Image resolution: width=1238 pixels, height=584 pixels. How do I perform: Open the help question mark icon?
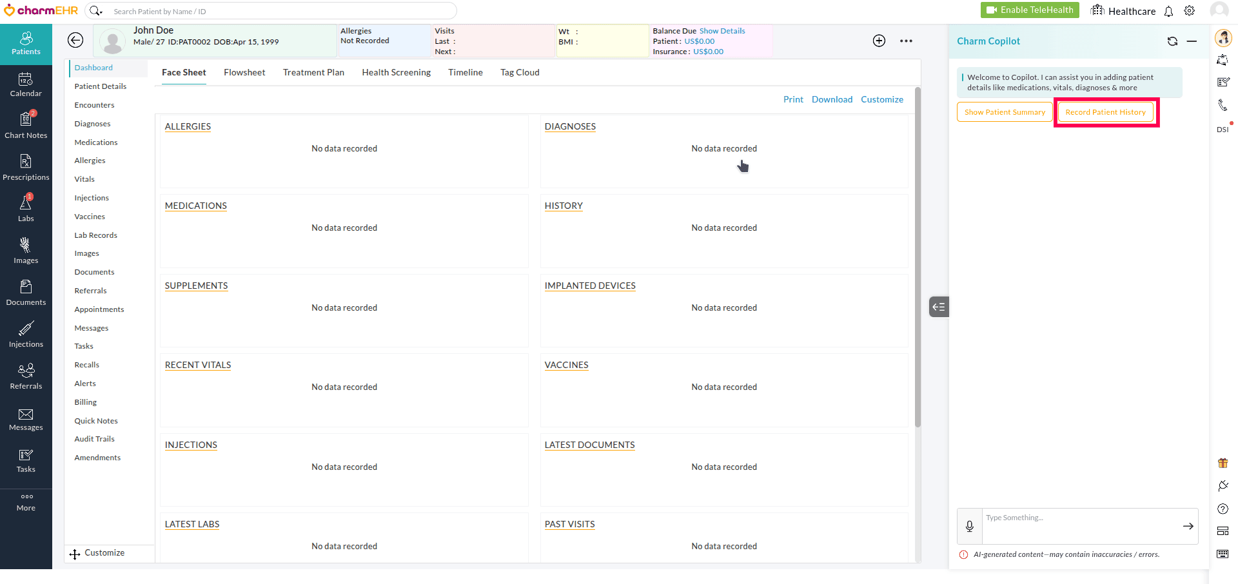[x=1223, y=509]
